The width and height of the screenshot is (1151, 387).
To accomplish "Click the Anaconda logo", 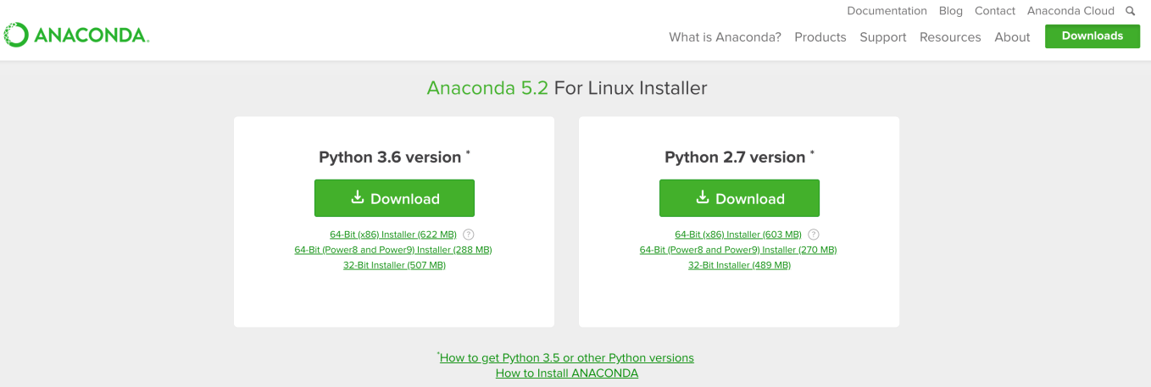I will (76, 35).
